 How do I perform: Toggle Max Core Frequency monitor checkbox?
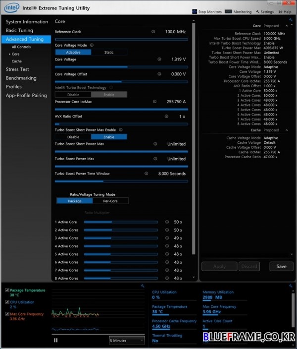tap(7, 314)
